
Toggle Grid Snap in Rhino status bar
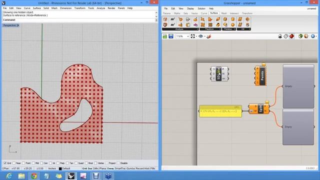[x=87, y=168]
